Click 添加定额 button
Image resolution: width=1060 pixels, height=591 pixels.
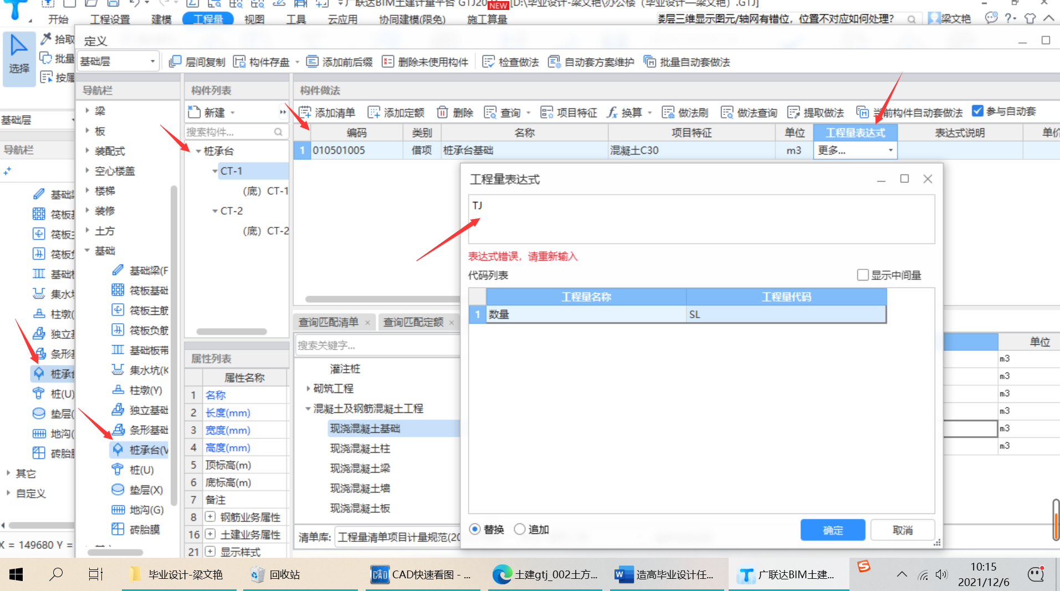pyautogui.click(x=396, y=112)
